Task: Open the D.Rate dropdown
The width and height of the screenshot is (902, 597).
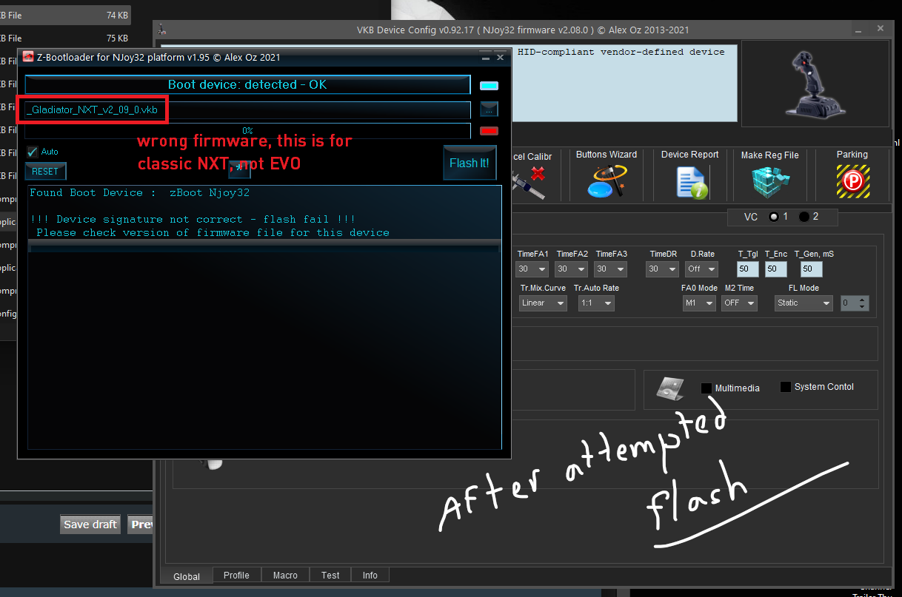Action: 701,269
